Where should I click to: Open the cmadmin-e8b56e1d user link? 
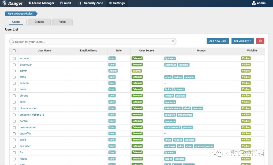point(32,115)
